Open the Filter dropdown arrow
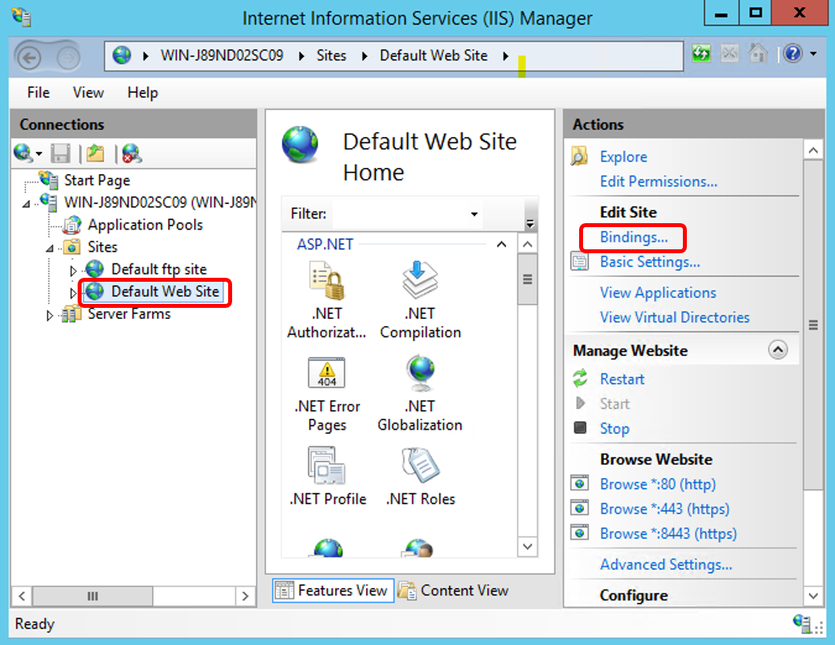The image size is (835, 645). click(474, 214)
